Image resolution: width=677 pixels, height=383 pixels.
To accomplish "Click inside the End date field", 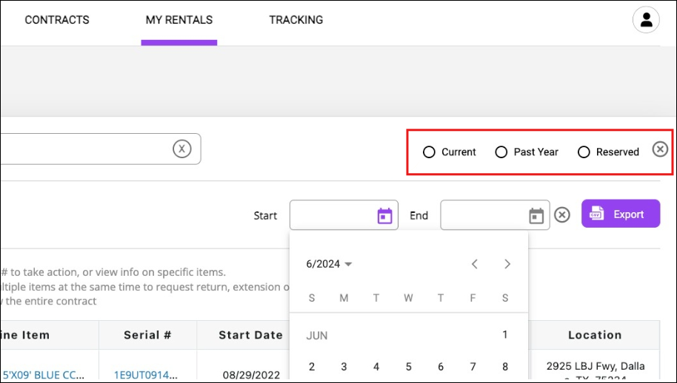I will (484, 215).
